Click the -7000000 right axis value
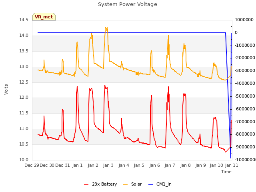256x192 pixels. (245, 122)
